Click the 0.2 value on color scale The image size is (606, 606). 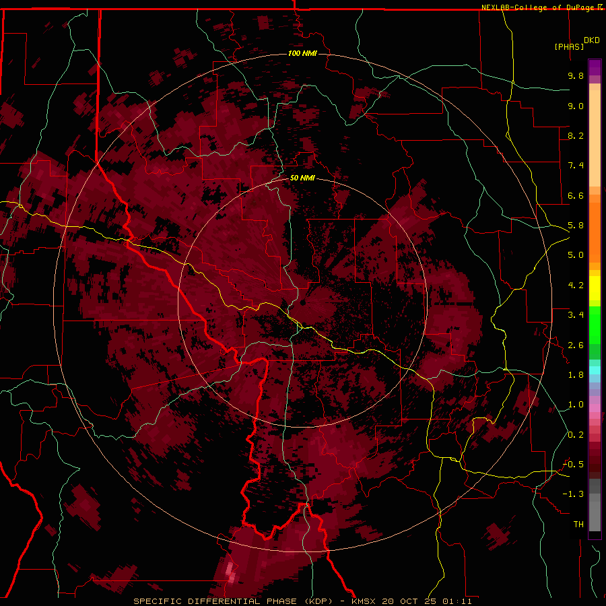coord(576,435)
